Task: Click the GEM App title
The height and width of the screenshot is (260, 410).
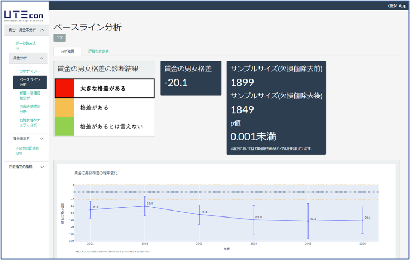Action: tap(397, 6)
